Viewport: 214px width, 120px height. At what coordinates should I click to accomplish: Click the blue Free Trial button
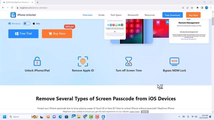[23, 34]
